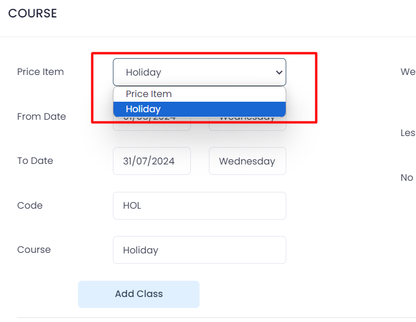The height and width of the screenshot is (322, 416).
Task: Click the cut-off 'No' label at right
Action: 407,178
